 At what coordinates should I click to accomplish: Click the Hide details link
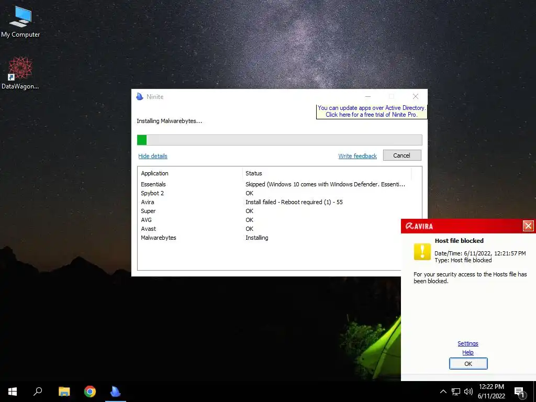[x=153, y=156]
